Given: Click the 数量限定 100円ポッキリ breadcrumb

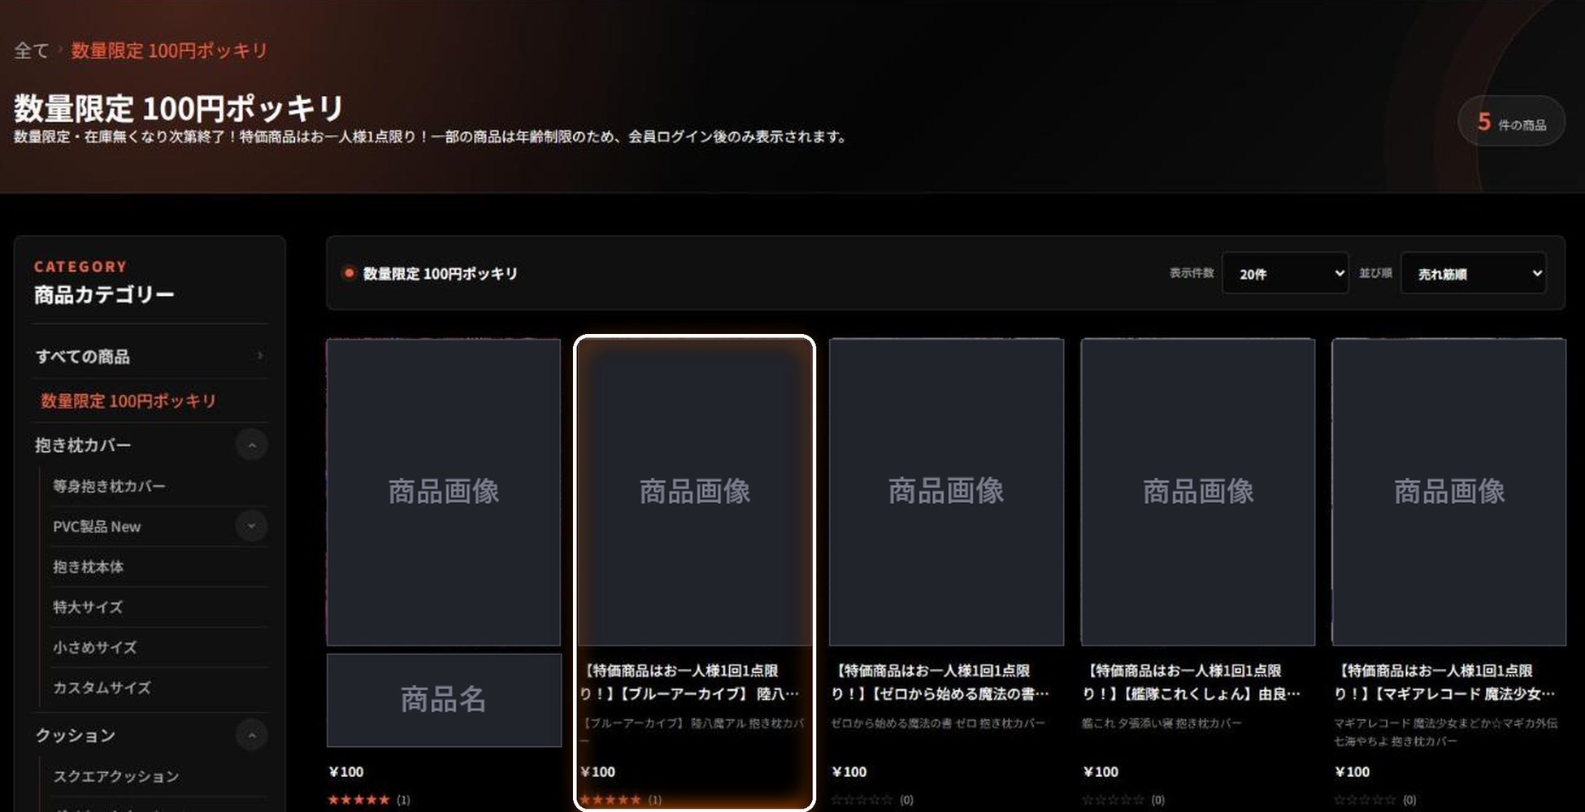Looking at the screenshot, I should click(169, 50).
